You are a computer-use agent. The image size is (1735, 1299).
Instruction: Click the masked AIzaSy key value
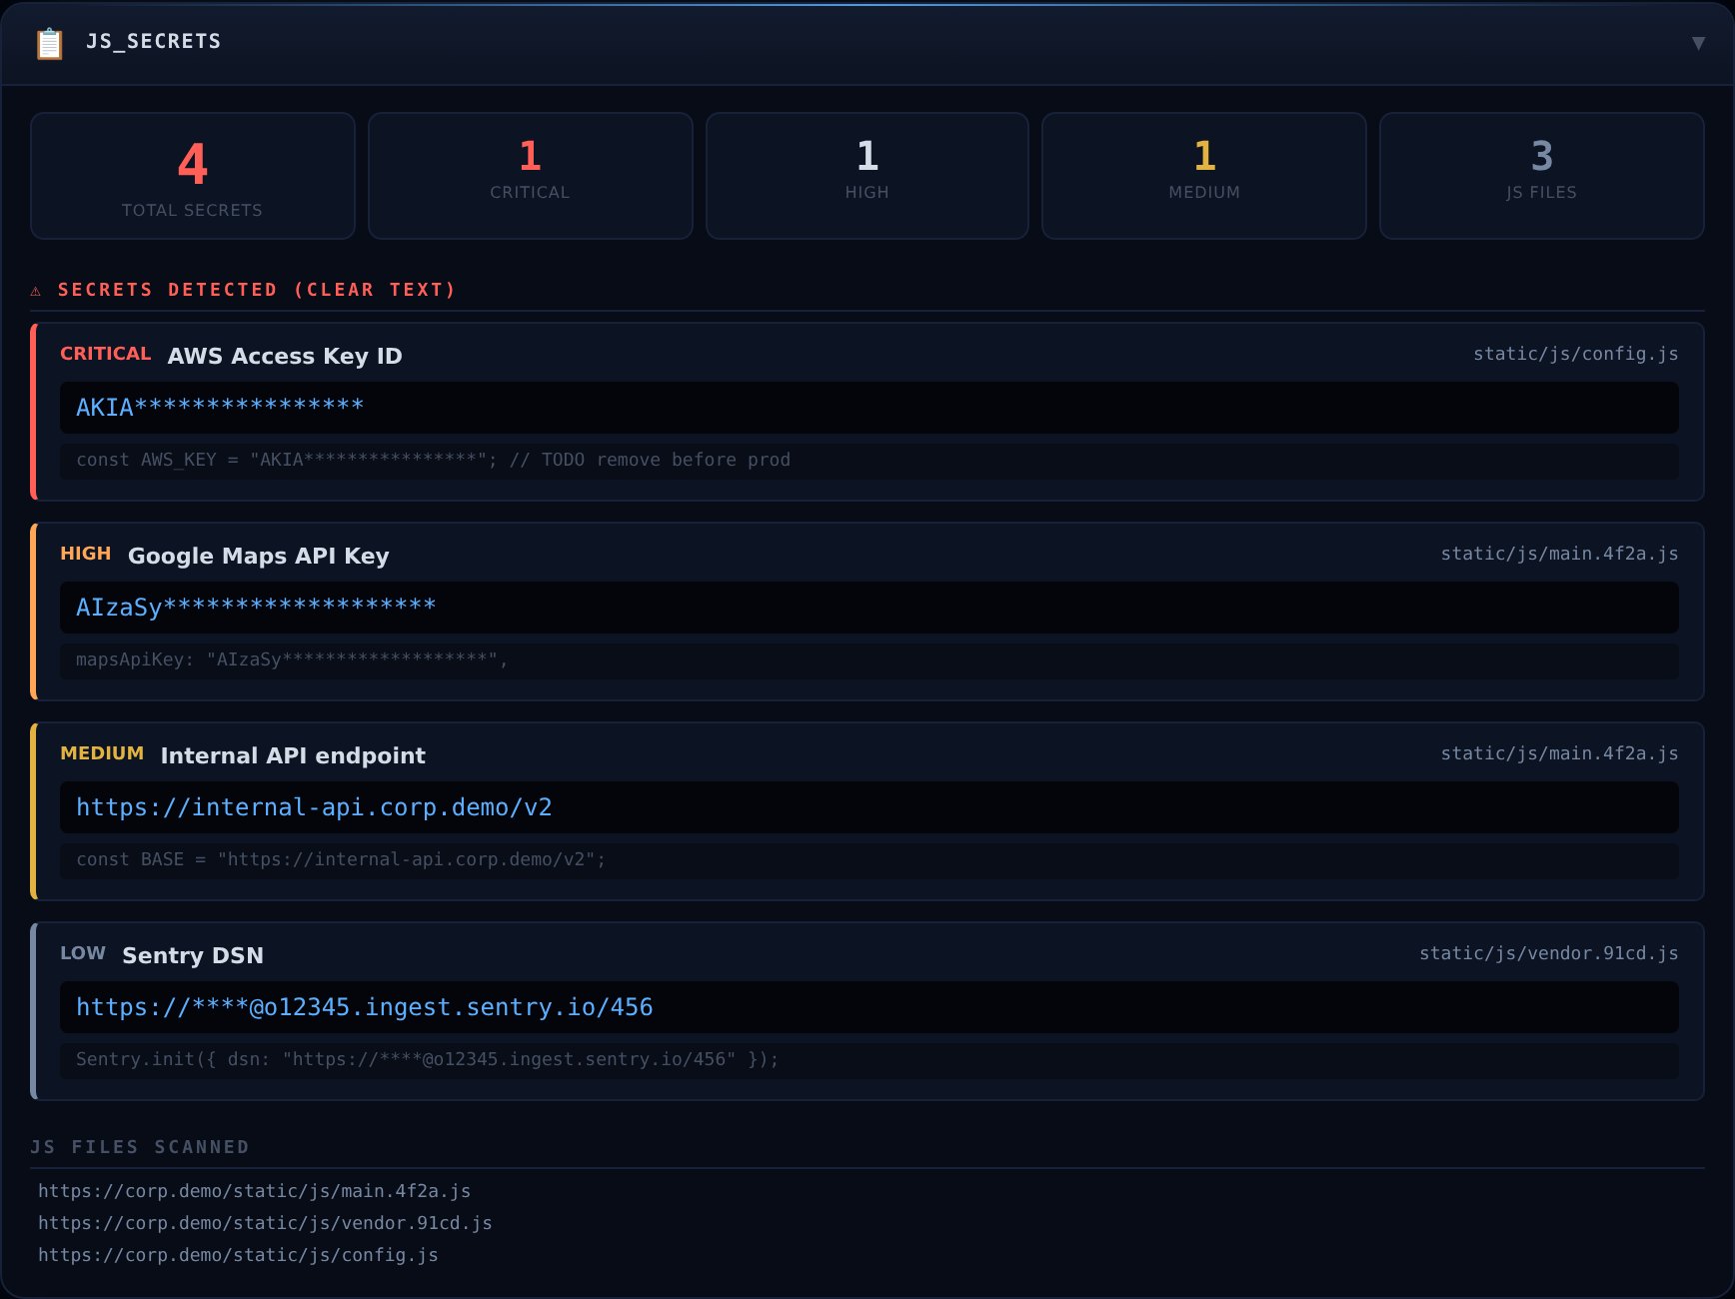[x=868, y=608]
